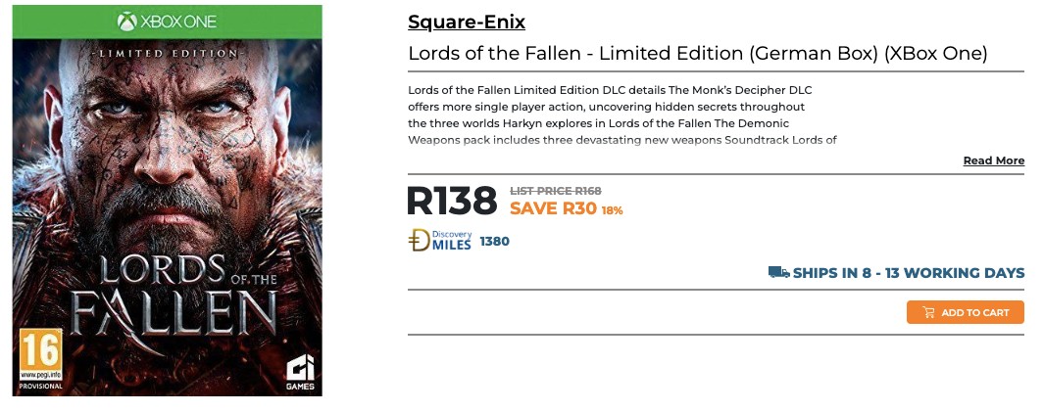The width and height of the screenshot is (1043, 412).
Task: Click the Xbox One logo on the cover
Action: point(167,22)
